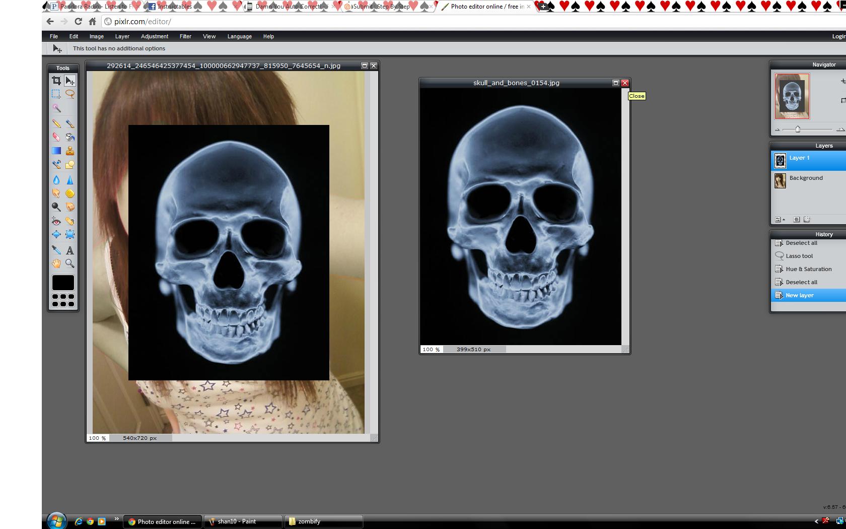Open shan10 - Paint from taskbar
This screenshot has width=846, height=529.
[243, 521]
